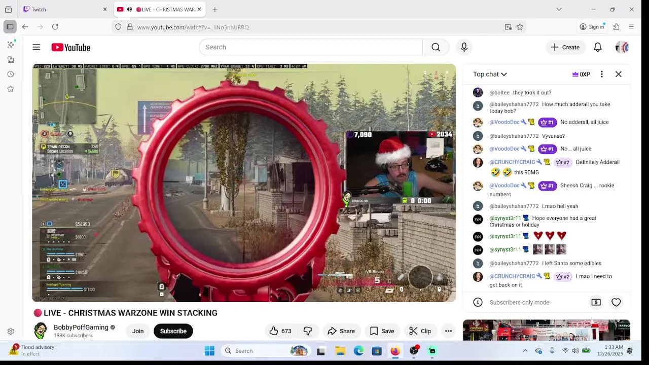Open the Windows Start menu
649x365 pixels.
pos(209,351)
